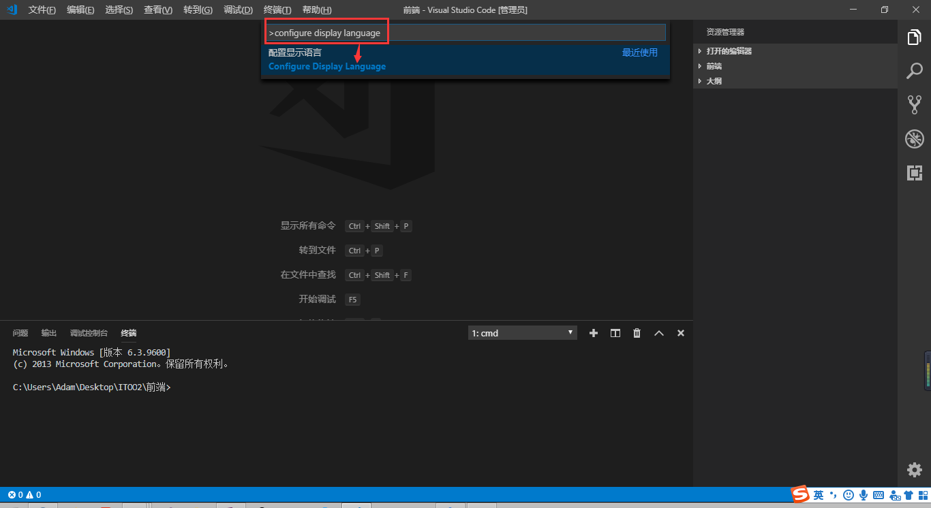Open the 帮助(H) menu

pos(317,10)
